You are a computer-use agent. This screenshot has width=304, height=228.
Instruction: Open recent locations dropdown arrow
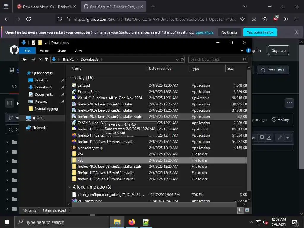coord(40,59)
